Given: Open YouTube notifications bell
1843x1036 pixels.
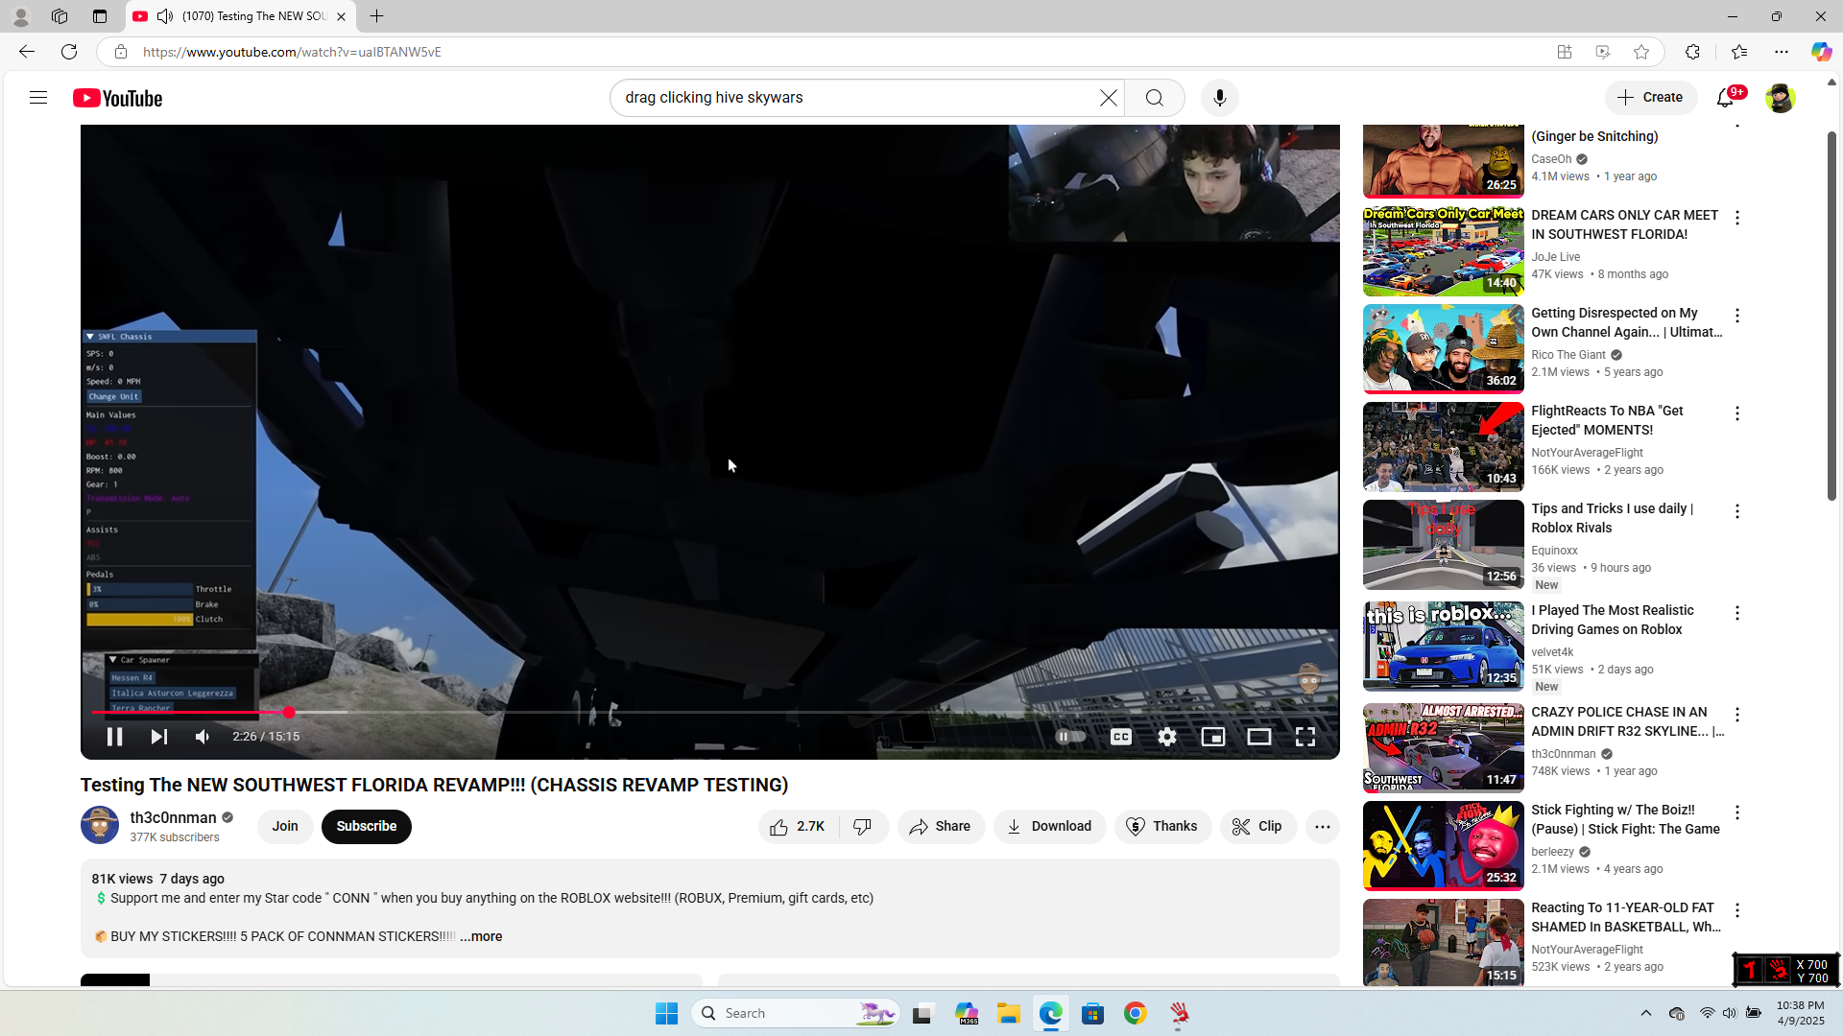Looking at the screenshot, I should [x=1726, y=98].
